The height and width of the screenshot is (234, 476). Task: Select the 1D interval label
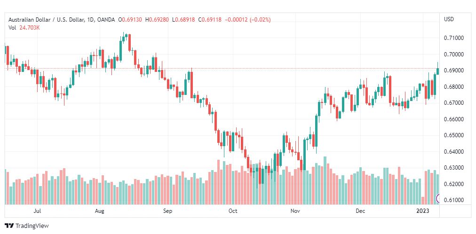(x=89, y=19)
